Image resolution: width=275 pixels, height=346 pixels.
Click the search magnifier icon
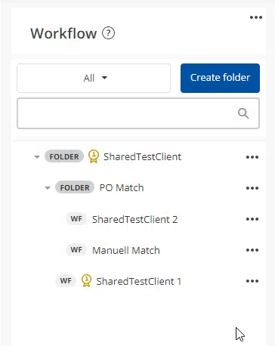[x=243, y=113]
